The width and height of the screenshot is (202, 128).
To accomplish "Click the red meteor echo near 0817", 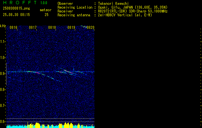I will click(37, 73).
